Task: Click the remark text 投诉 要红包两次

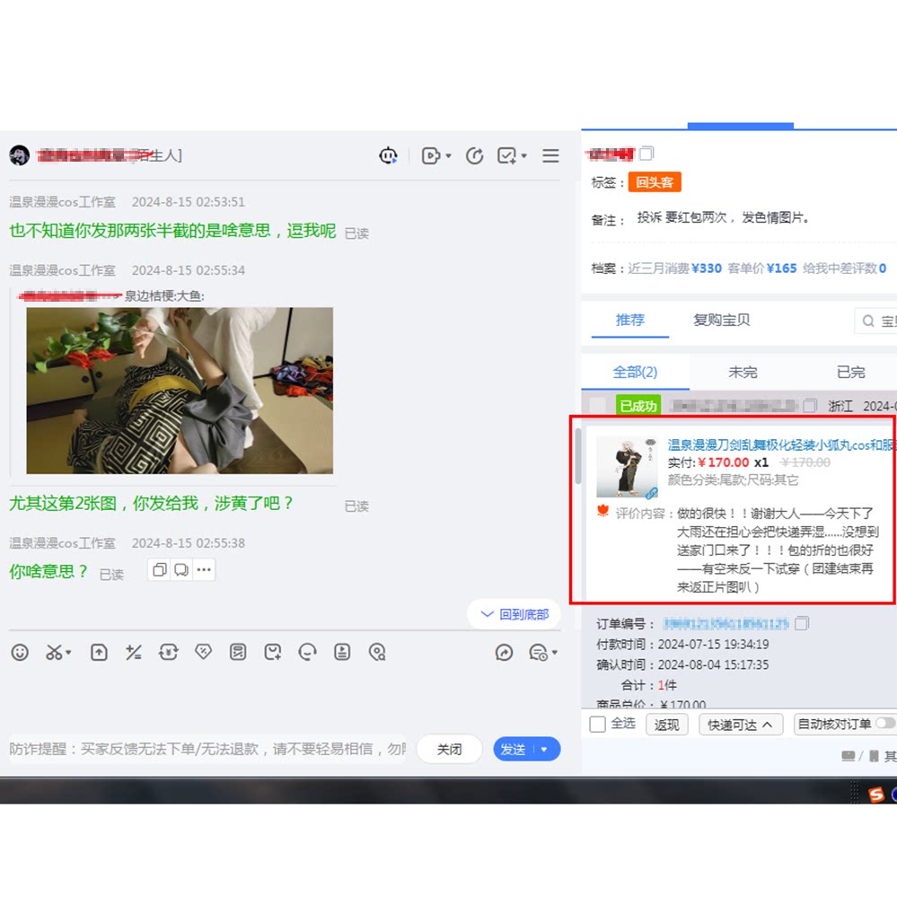Action: [723, 217]
